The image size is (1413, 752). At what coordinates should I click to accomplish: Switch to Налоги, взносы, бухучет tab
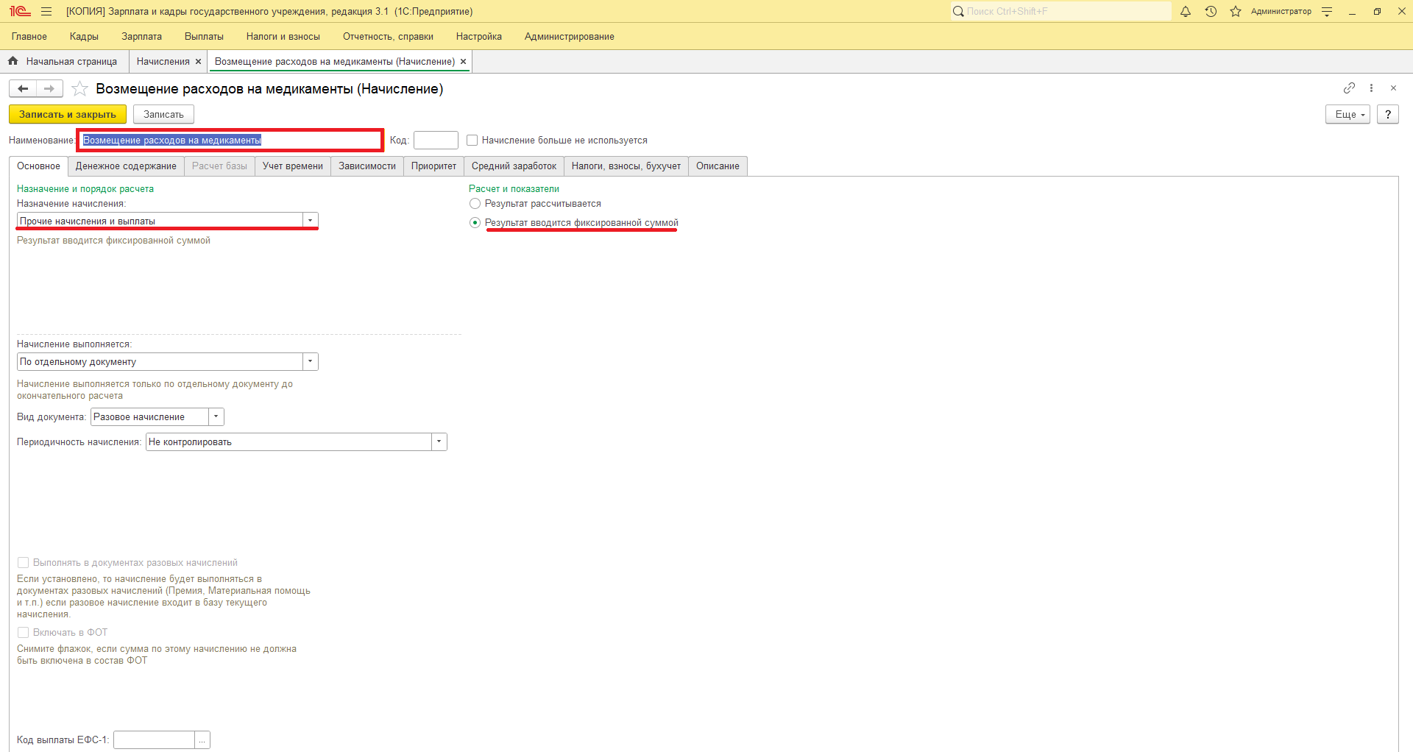tap(626, 166)
